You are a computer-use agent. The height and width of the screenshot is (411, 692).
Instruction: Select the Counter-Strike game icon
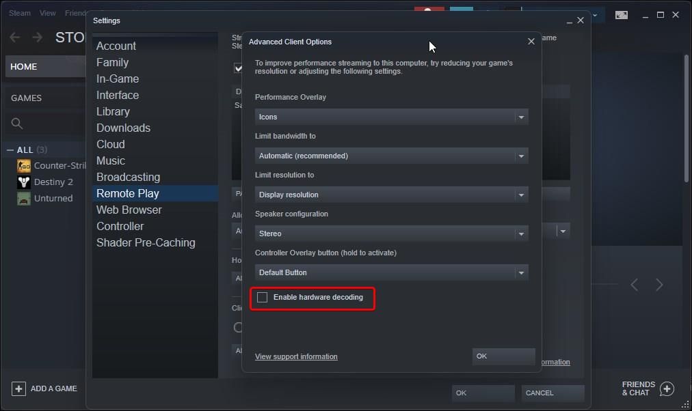pos(23,165)
